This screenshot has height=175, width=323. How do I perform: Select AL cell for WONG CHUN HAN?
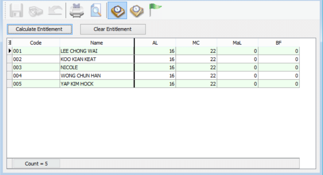155,76
